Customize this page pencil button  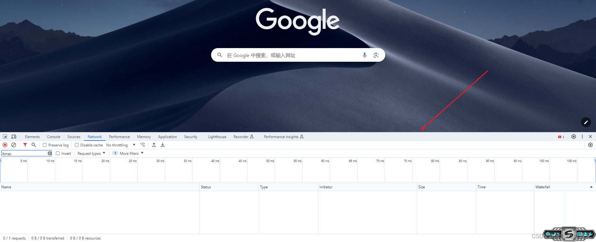(x=586, y=122)
